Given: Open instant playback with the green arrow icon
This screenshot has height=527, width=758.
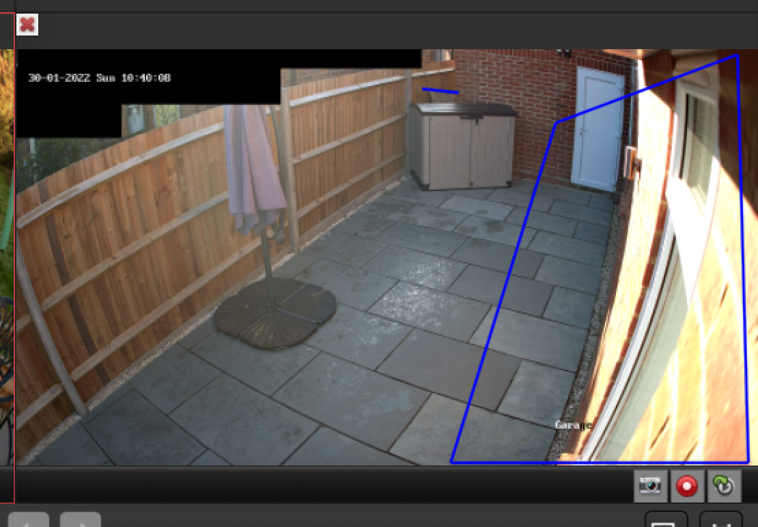Looking at the screenshot, I should click(723, 485).
